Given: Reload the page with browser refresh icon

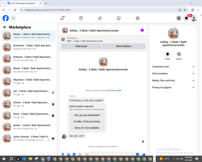Looking at the screenshot, I should pyautogui.click(x=15, y=10).
